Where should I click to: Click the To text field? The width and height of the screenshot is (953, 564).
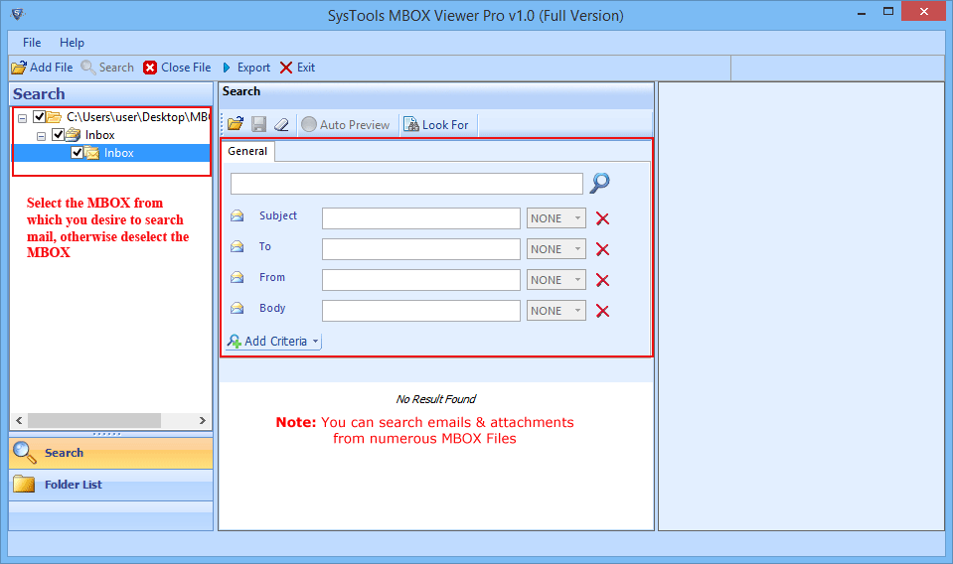point(421,249)
